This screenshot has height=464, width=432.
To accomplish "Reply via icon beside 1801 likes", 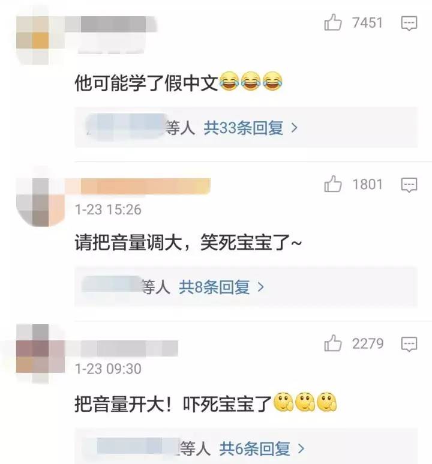I will 409,185.
